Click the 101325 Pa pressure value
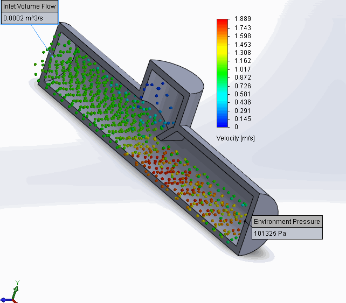This screenshot has height=303, width=346. pos(287,233)
